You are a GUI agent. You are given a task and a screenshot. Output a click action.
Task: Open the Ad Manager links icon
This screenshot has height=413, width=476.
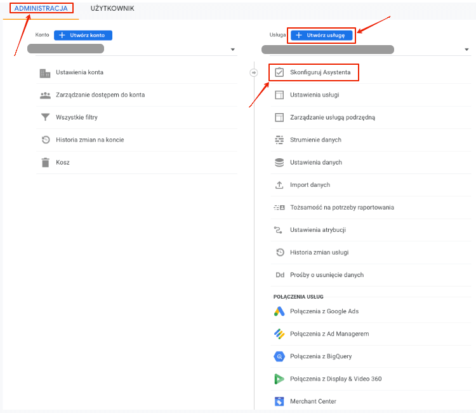point(279,334)
